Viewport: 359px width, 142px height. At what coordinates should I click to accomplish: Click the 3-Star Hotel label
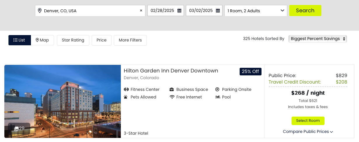click(x=136, y=134)
